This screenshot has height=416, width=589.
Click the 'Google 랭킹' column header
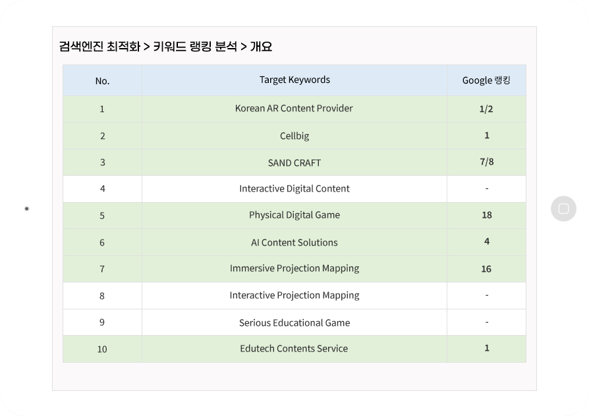click(x=486, y=80)
